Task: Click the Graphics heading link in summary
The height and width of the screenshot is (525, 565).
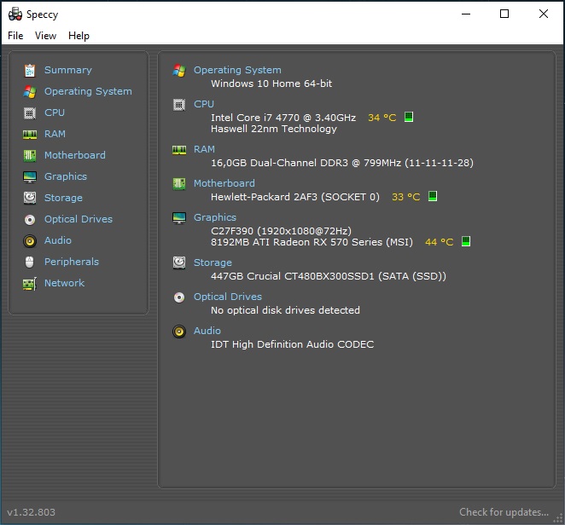Action: pos(215,217)
